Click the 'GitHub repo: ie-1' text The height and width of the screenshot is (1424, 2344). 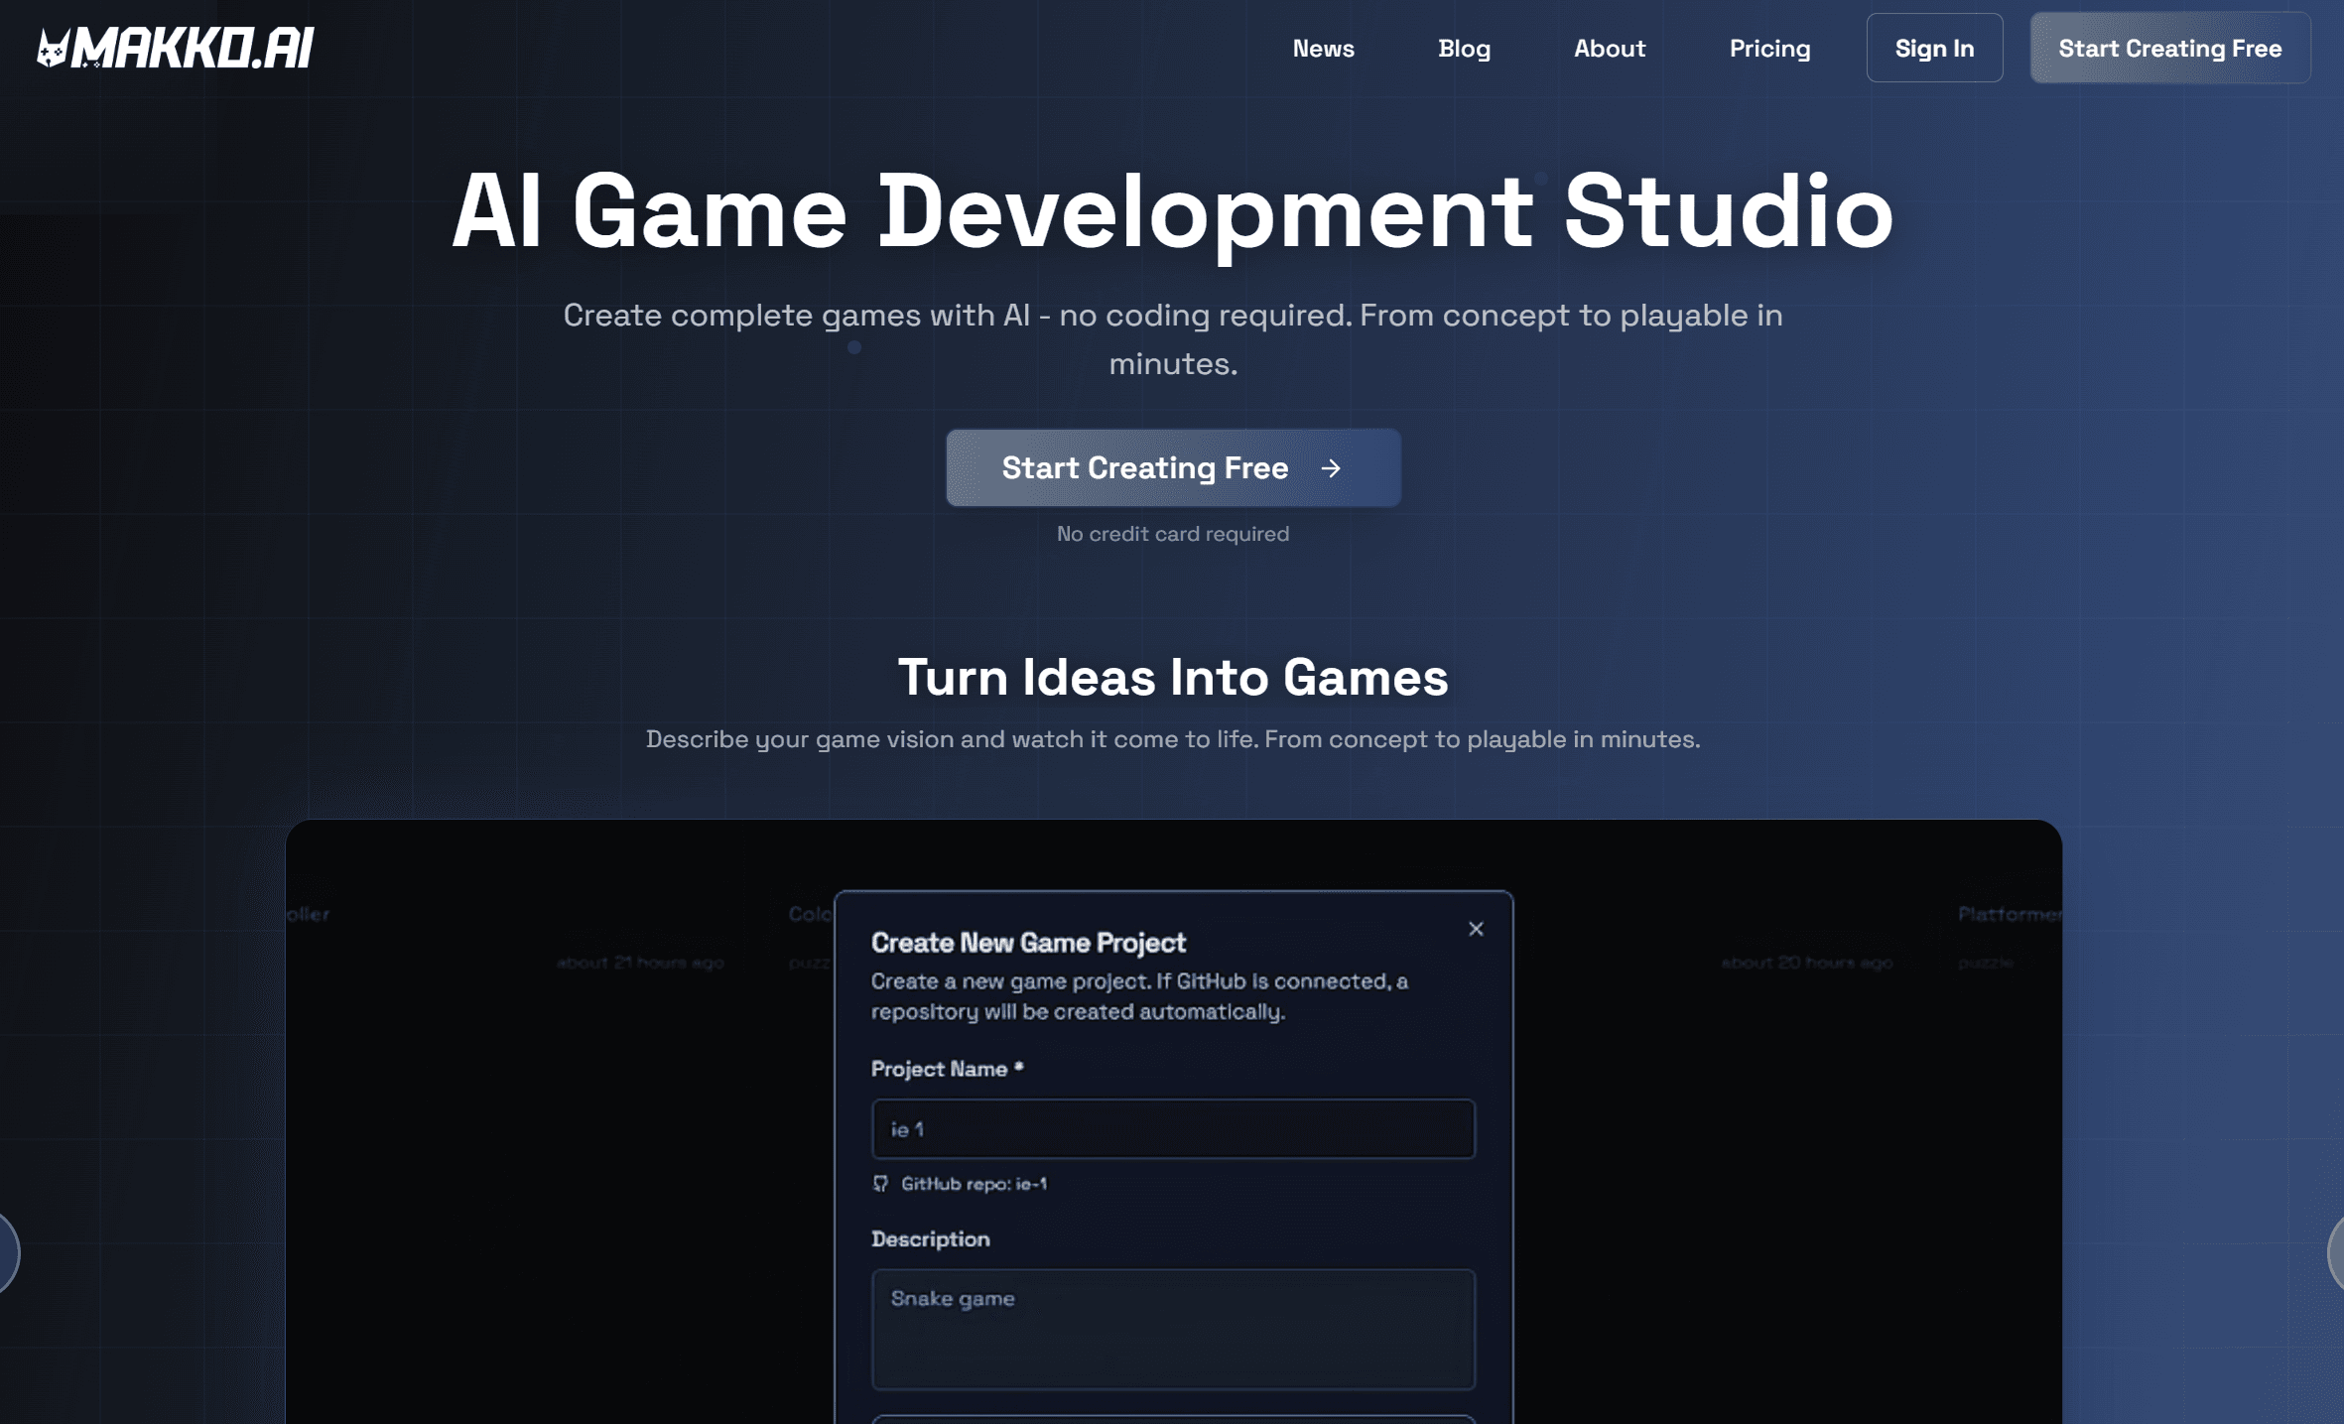pos(974,1184)
